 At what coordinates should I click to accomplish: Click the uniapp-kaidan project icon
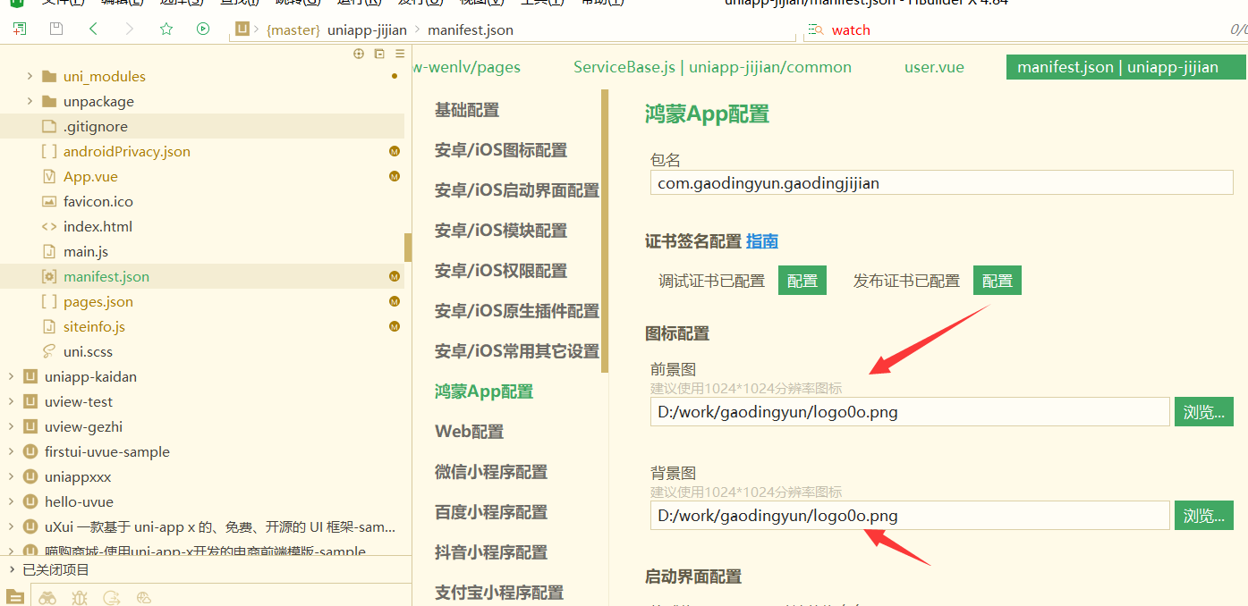point(30,376)
